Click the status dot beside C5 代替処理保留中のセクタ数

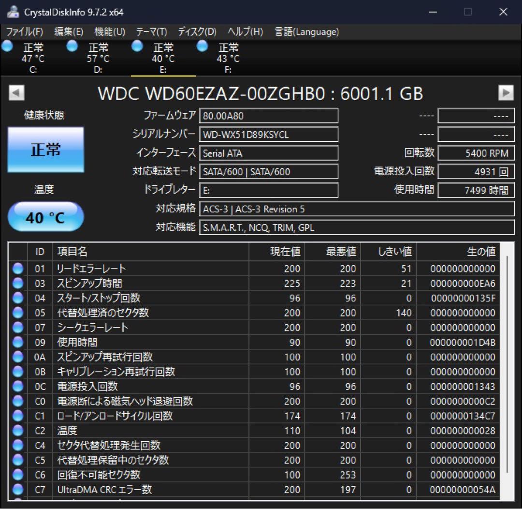coord(17,460)
